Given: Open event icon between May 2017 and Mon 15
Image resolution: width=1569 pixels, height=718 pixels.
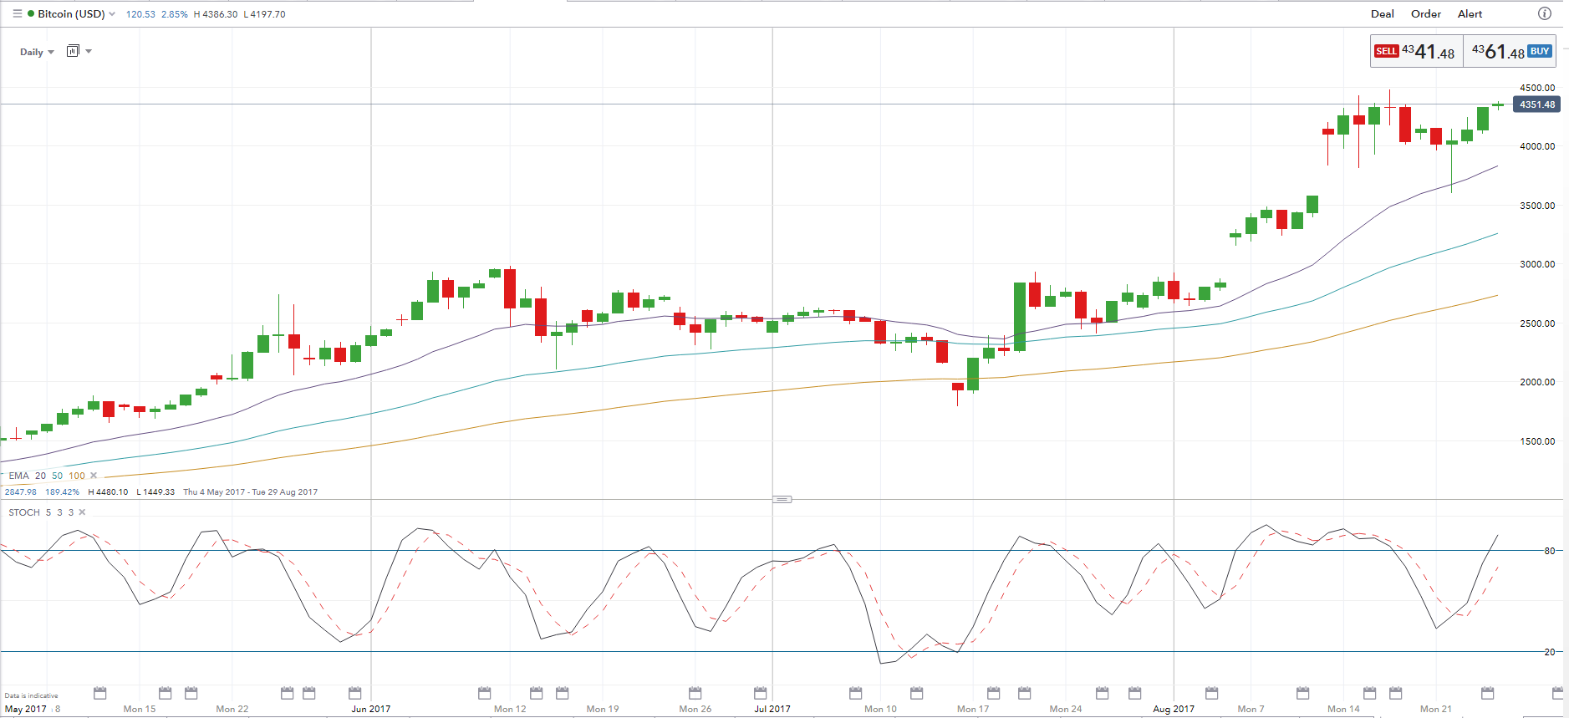Looking at the screenshot, I should click(x=100, y=693).
